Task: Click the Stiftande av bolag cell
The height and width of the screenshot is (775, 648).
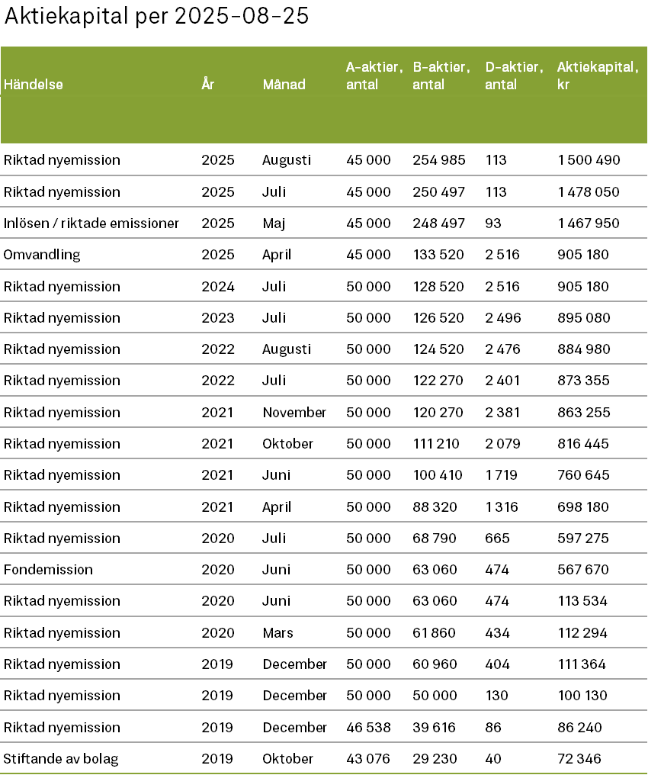Action: click(61, 759)
